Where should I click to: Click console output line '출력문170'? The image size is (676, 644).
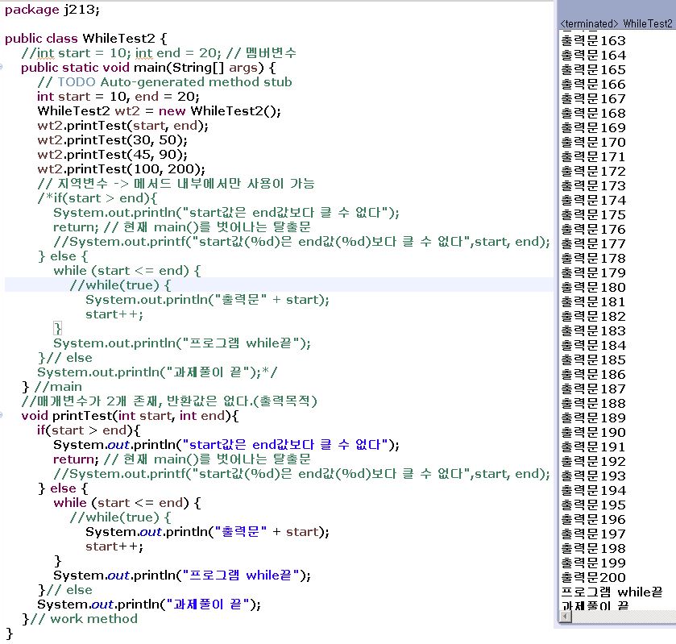(x=593, y=142)
